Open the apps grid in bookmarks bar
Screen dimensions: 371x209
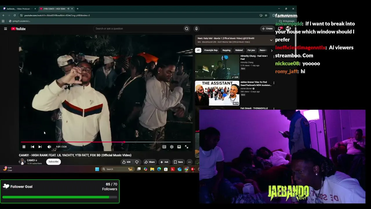(x=3, y=21)
